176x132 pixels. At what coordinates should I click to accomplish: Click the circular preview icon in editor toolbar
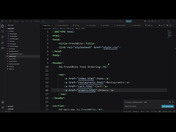point(167,25)
